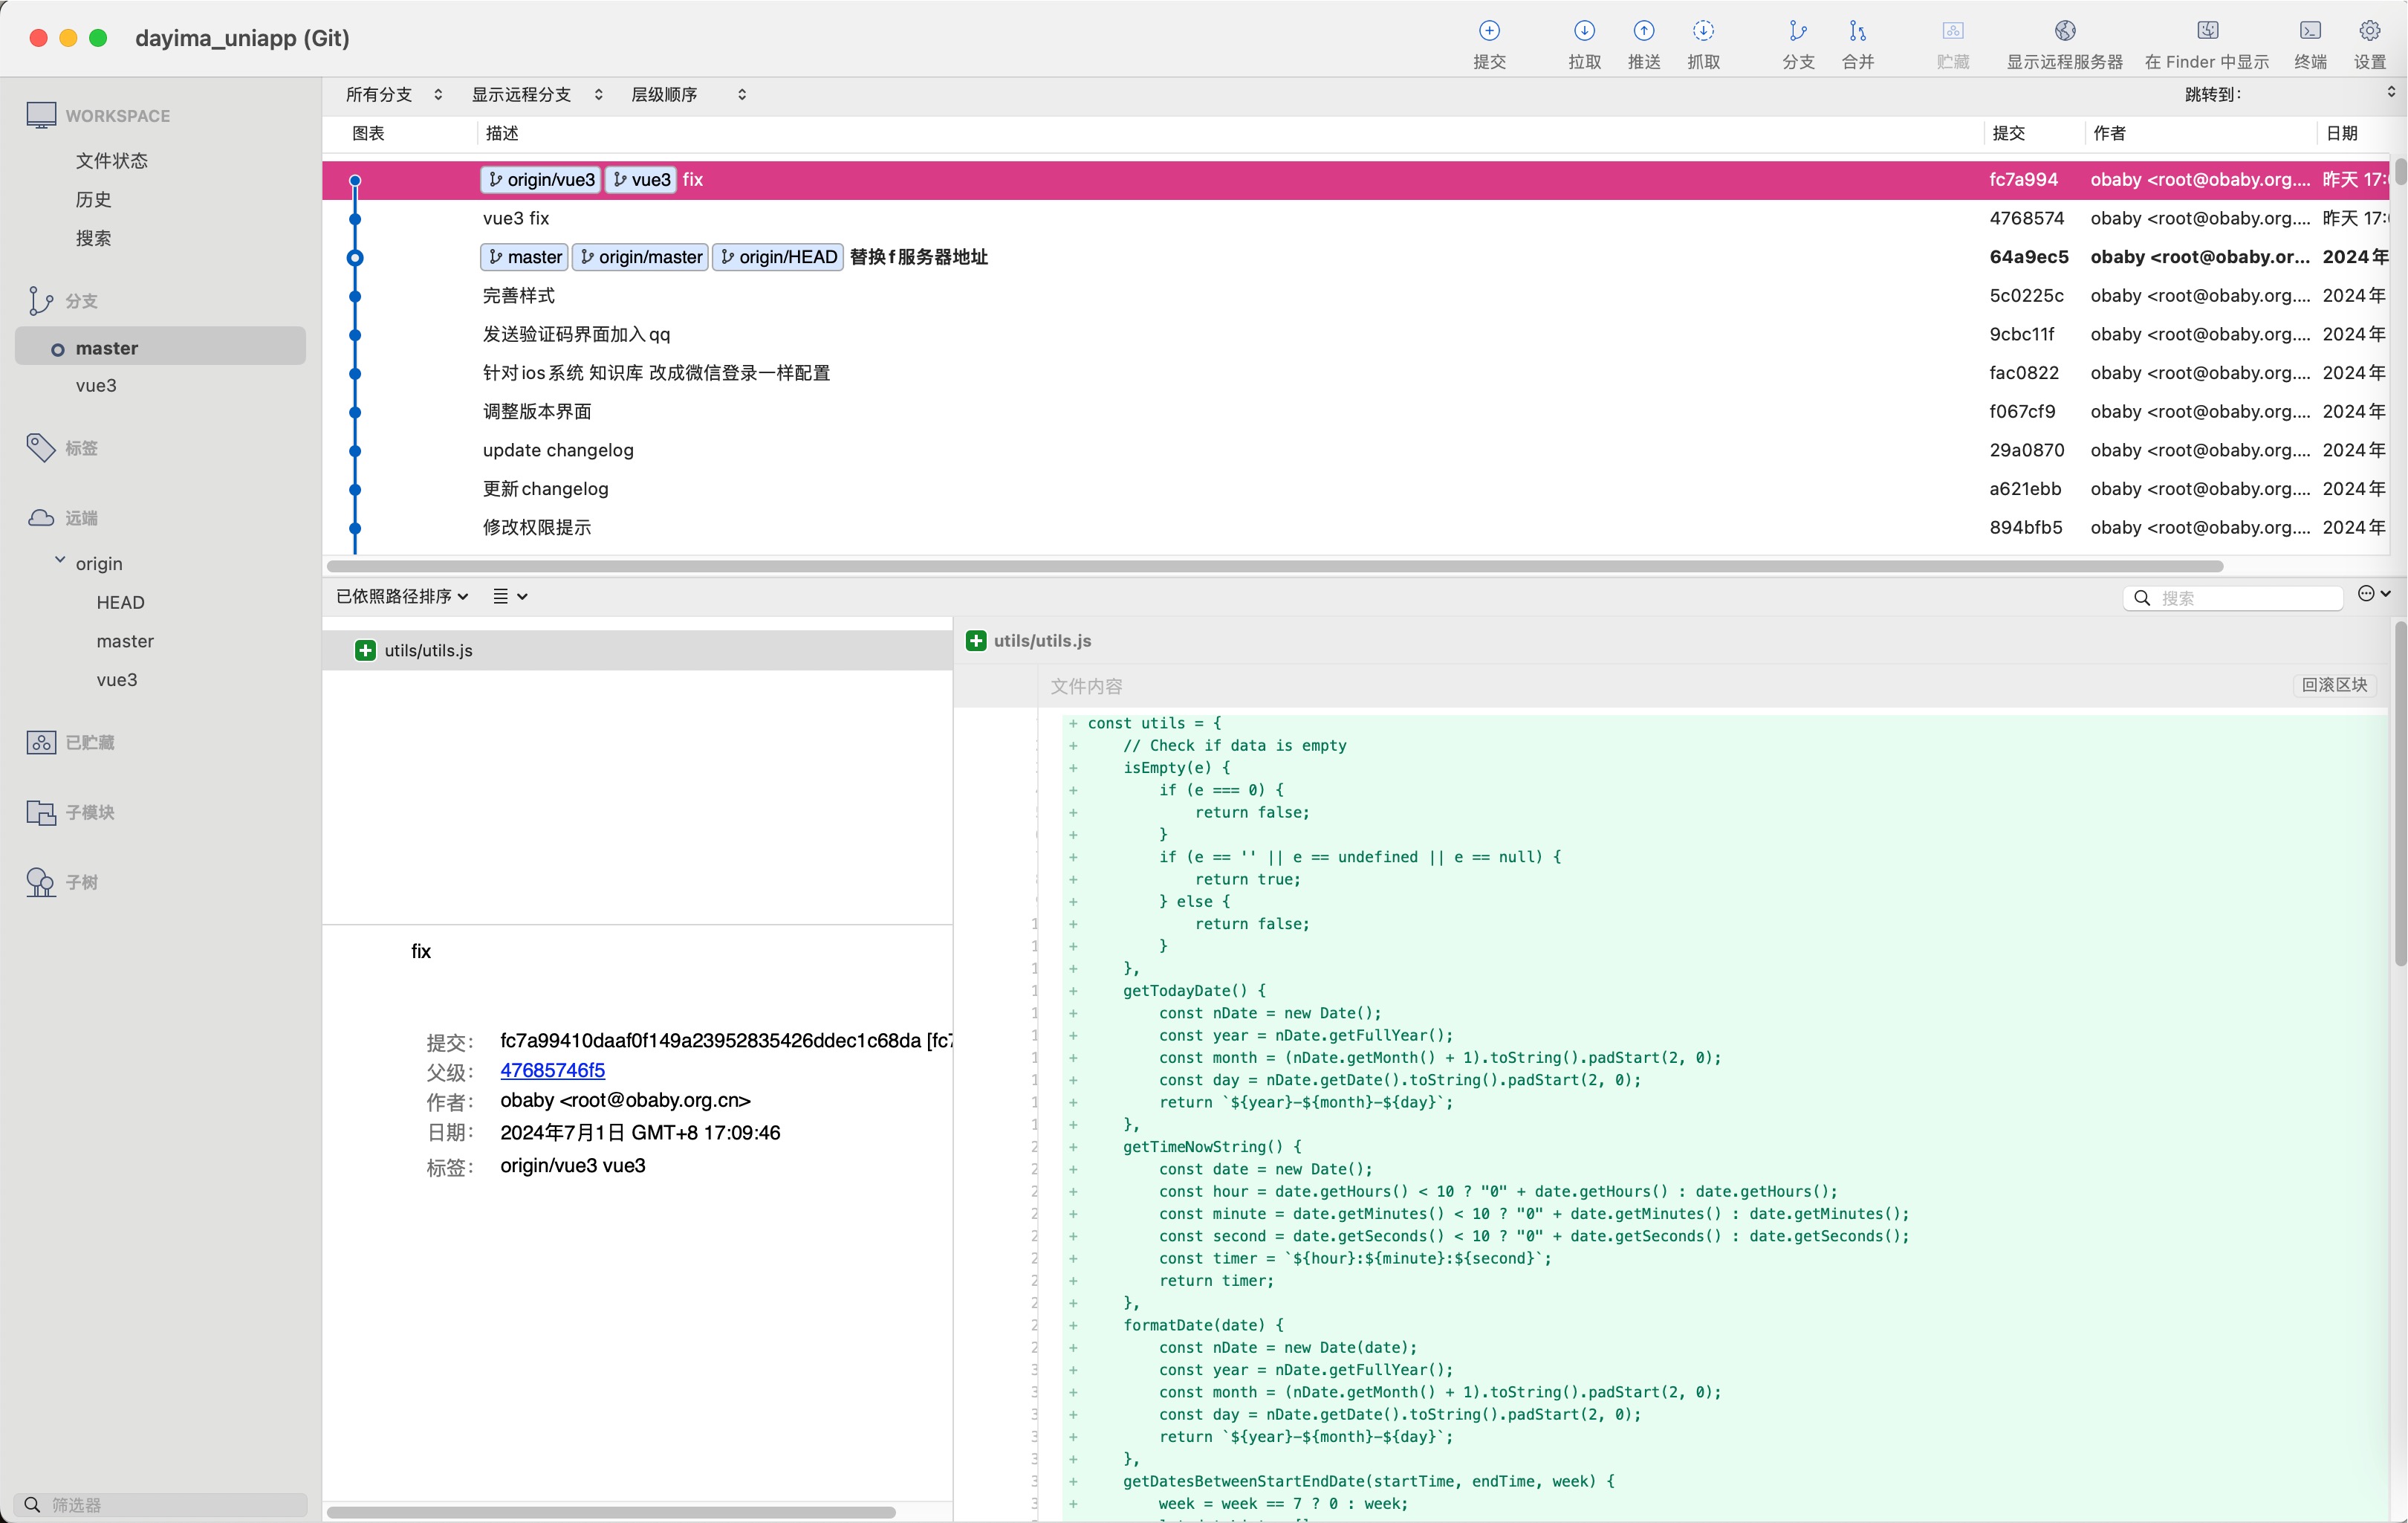2408x1523 pixels.
Task: Click the 回滚区块 revert hunk button
Action: pos(2334,685)
